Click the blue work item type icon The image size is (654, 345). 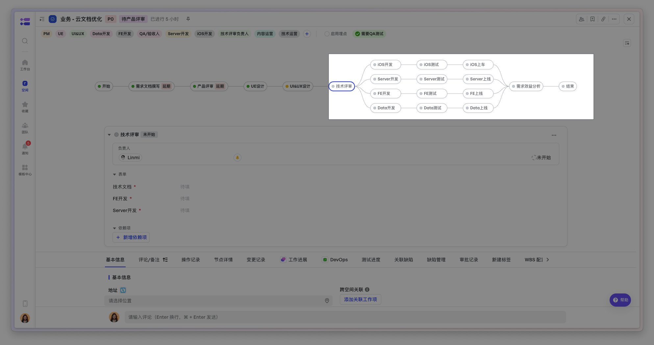coord(53,19)
